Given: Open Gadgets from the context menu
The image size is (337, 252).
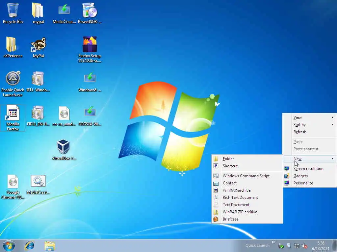Looking at the screenshot, I should tap(309, 176).
